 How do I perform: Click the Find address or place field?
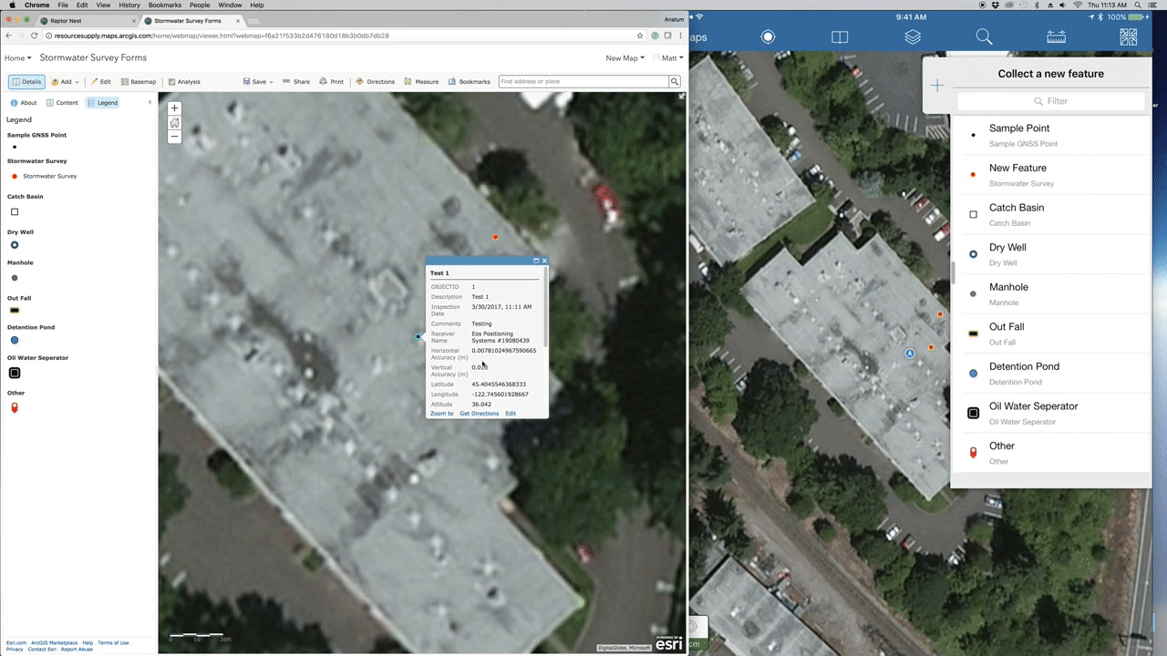coord(583,81)
